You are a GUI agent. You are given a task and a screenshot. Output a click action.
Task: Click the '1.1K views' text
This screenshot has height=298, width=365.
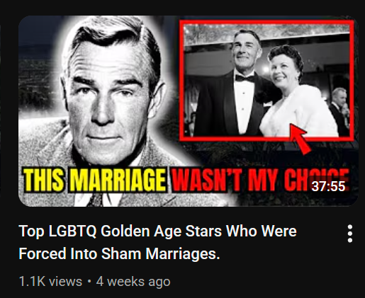(50, 282)
